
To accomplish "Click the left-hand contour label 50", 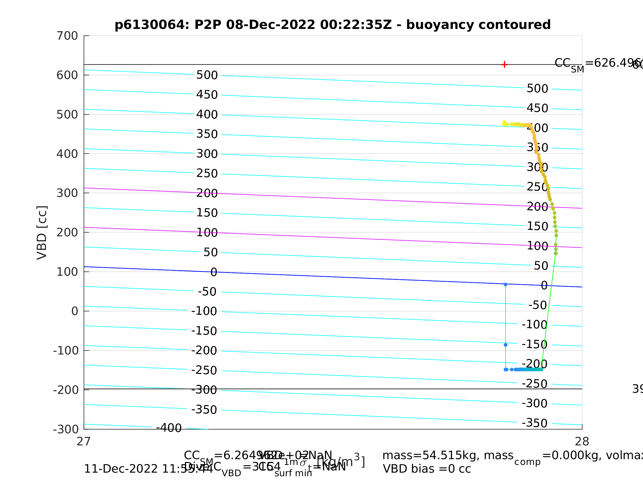I will coord(211,253).
